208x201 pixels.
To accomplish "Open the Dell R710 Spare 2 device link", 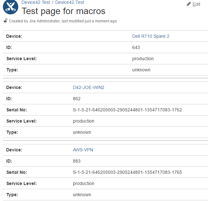I will tap(151, 36).
